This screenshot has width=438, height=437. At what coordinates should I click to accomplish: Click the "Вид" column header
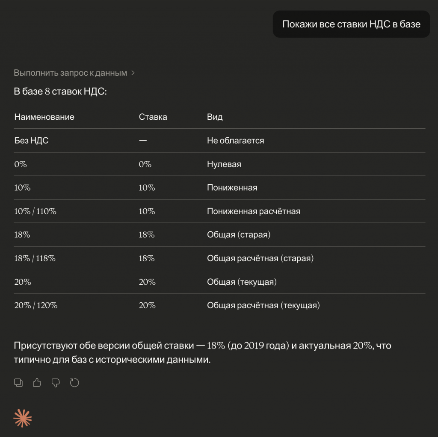(215, 117)
